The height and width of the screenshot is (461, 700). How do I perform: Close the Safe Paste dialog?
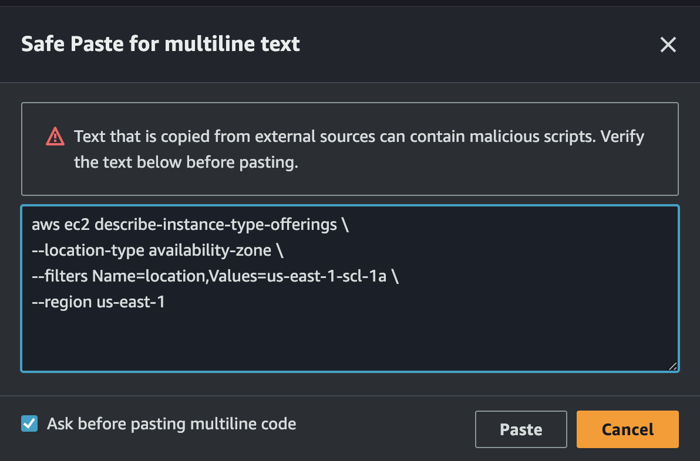pos(668,45)
